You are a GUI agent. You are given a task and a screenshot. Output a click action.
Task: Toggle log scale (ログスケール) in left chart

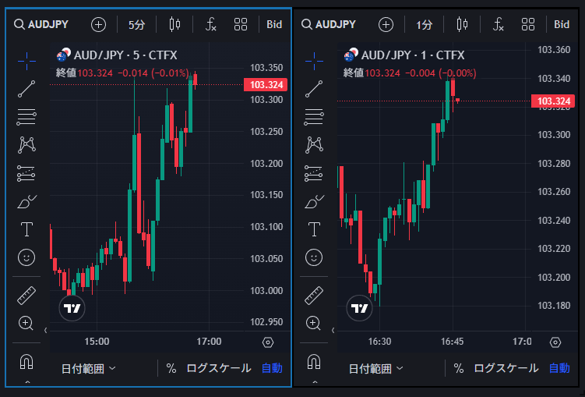pos(219,368)
